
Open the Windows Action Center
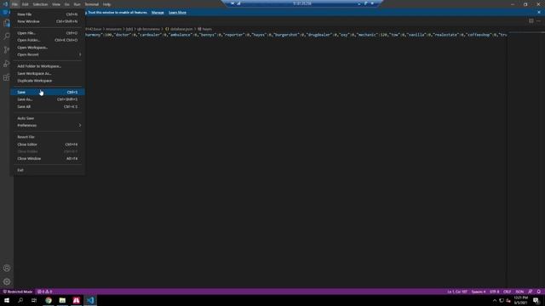[x=536, y=300]
